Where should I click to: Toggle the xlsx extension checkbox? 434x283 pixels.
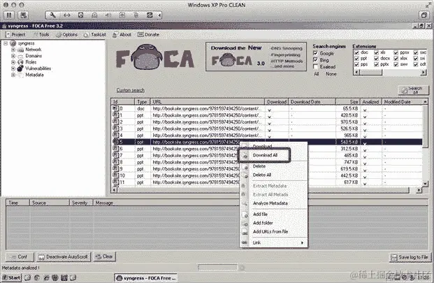pyautogui.click(x=396, y=59)
